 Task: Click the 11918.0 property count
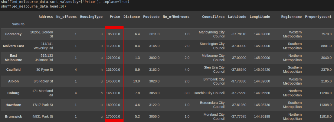326,117
